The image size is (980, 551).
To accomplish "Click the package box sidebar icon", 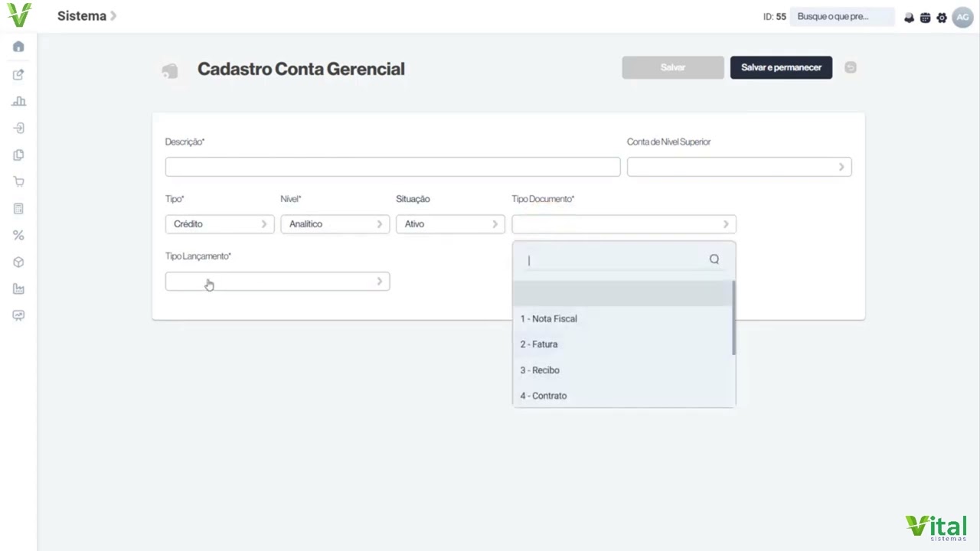I will click(18, 262).
